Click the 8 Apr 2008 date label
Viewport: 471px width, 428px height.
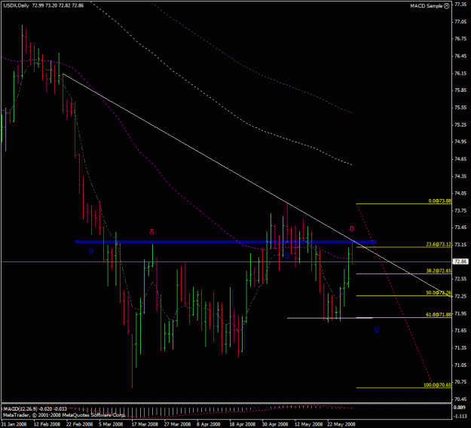[x=209, y=424]
